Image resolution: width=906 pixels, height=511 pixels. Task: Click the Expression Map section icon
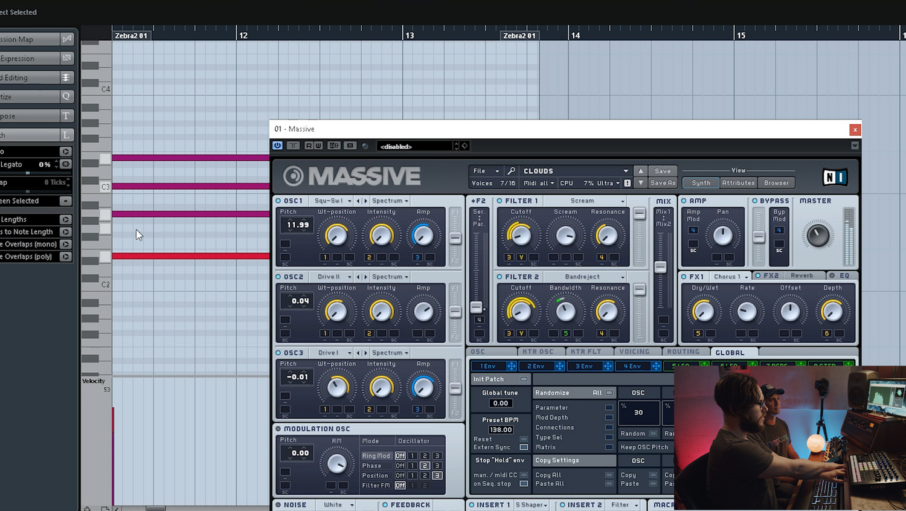click(x=67, y=39)
